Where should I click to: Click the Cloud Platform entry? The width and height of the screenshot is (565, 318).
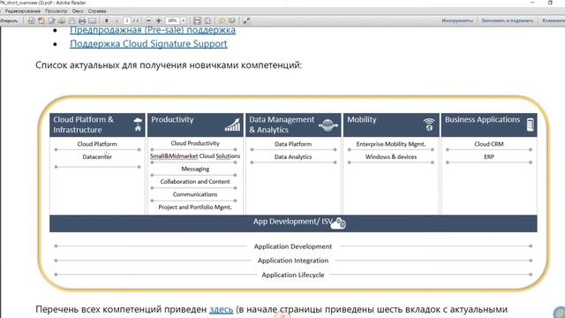pos(97,144)
